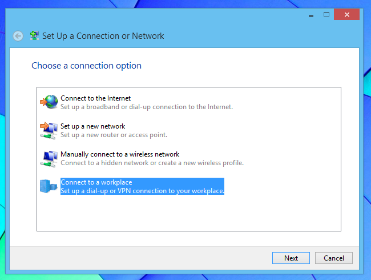Close the Set Up a Connection window

click(346, 14)
